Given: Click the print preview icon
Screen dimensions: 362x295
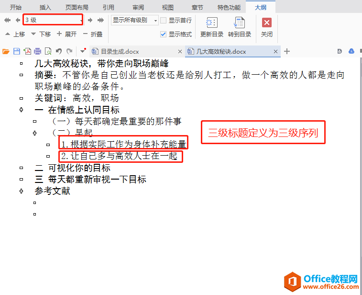Looking at the screenshot, I should (48, 51).
